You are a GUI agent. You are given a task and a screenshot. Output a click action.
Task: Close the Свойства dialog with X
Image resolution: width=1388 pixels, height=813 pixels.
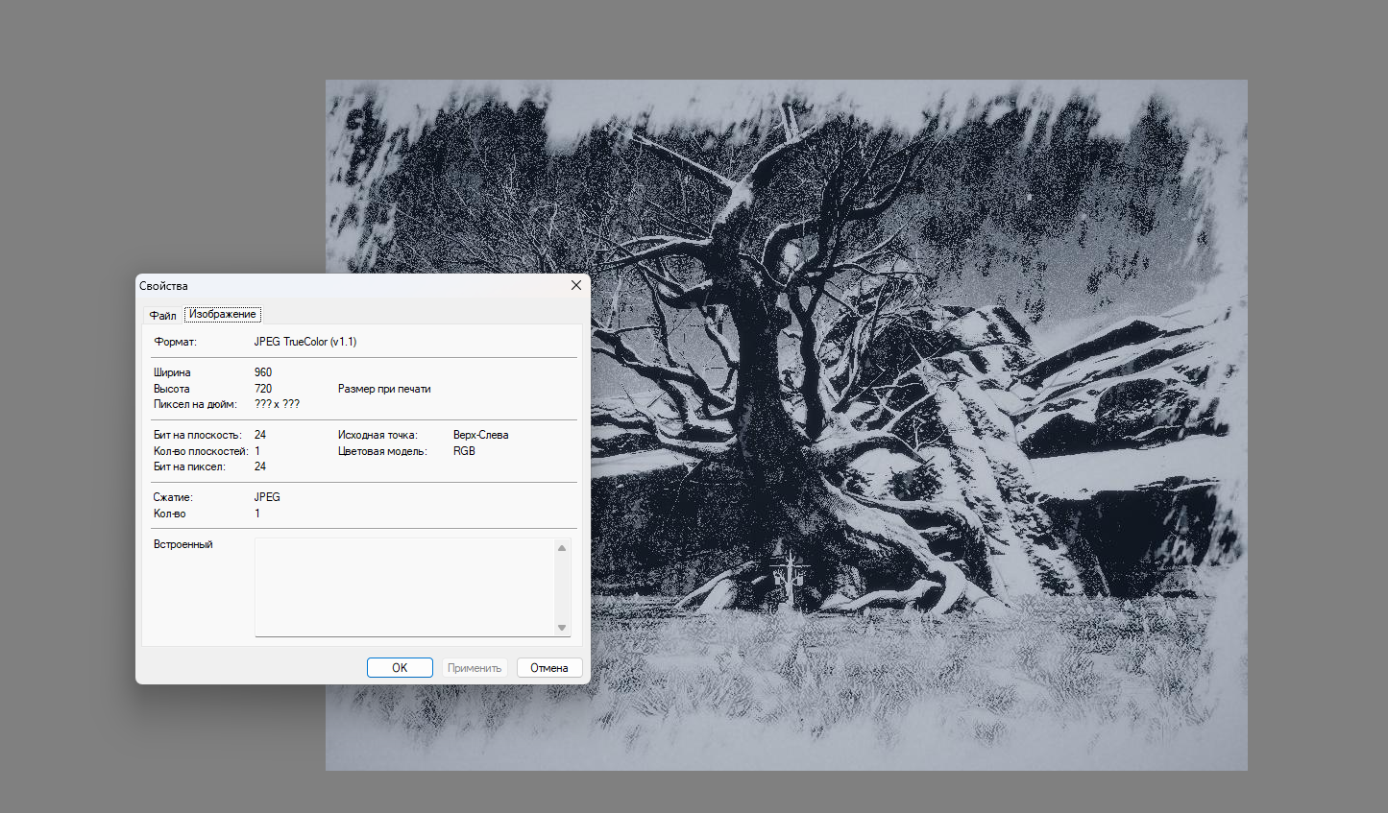(x=576, y=285)
